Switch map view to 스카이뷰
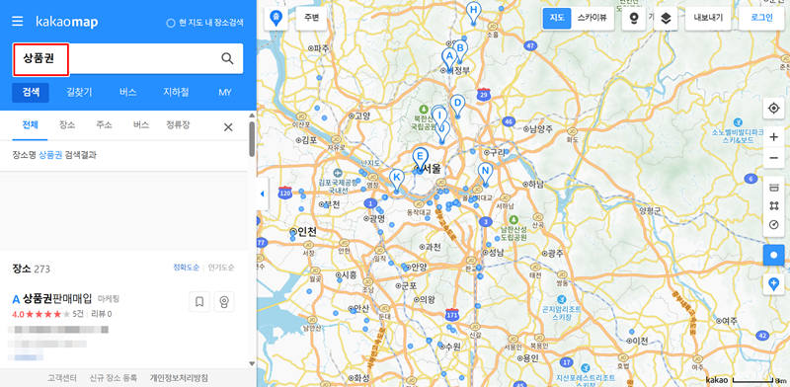This screenshot has height=387, width=790. click(x=592, y=18)
